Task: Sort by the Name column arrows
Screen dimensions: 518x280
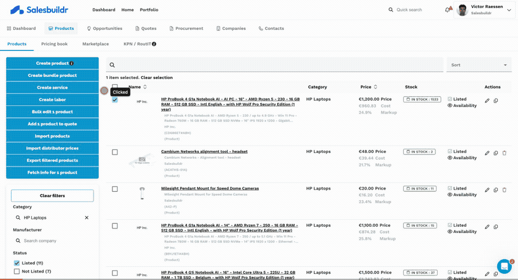Action: (x=145, y=87)
